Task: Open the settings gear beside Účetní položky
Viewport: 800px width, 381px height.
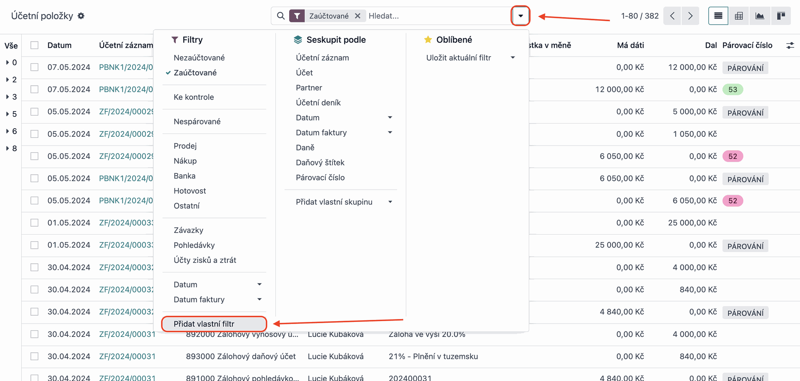Action: tap(81, 16)
